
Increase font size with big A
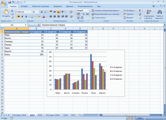tap(42, 12)
